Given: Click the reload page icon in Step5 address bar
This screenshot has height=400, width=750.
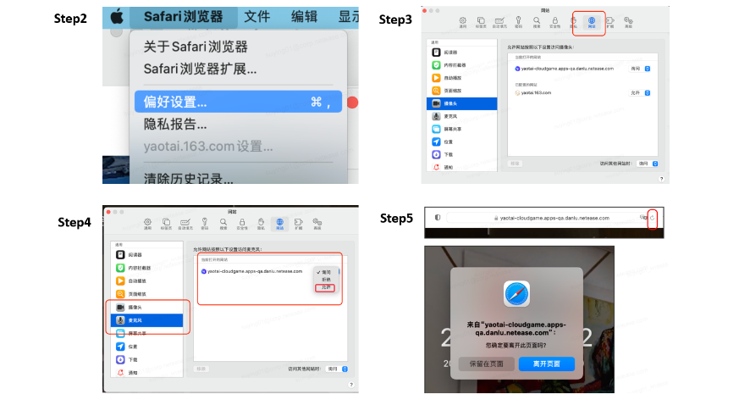Looking at the screenshot, I should [x=653, y=218].
